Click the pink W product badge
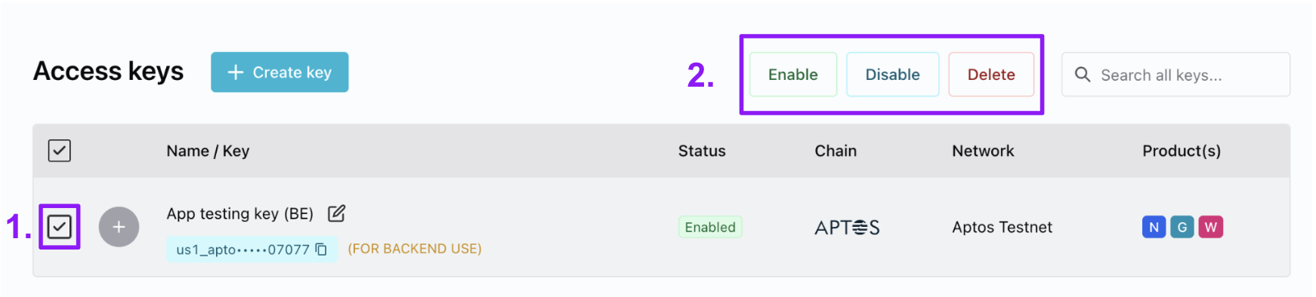Viewport: 1316px width, 297px height. (x=1211, y=227)
